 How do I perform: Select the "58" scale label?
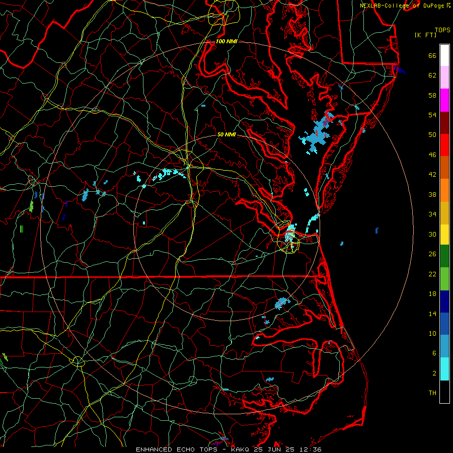pyautogui.click(x=432, y=95)
